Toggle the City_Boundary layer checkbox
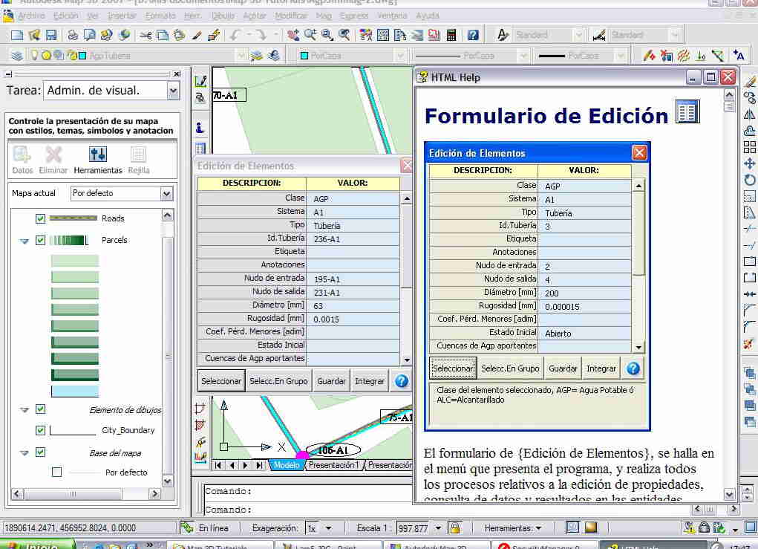This screenshot has width=758, height=549. pos(41,430)
